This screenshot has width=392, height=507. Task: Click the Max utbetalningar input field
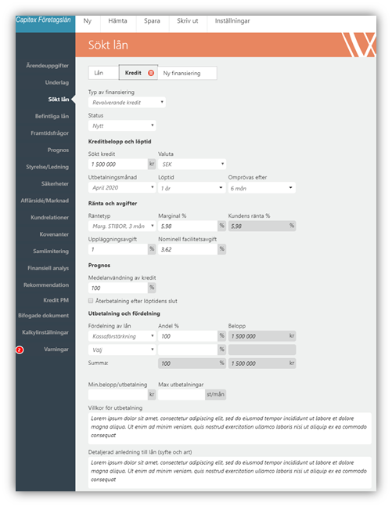point(182,394)
